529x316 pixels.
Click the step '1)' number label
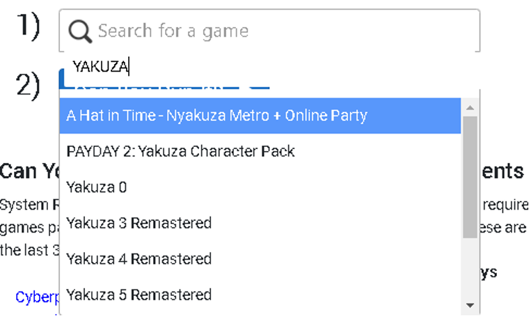coord(29,26)
